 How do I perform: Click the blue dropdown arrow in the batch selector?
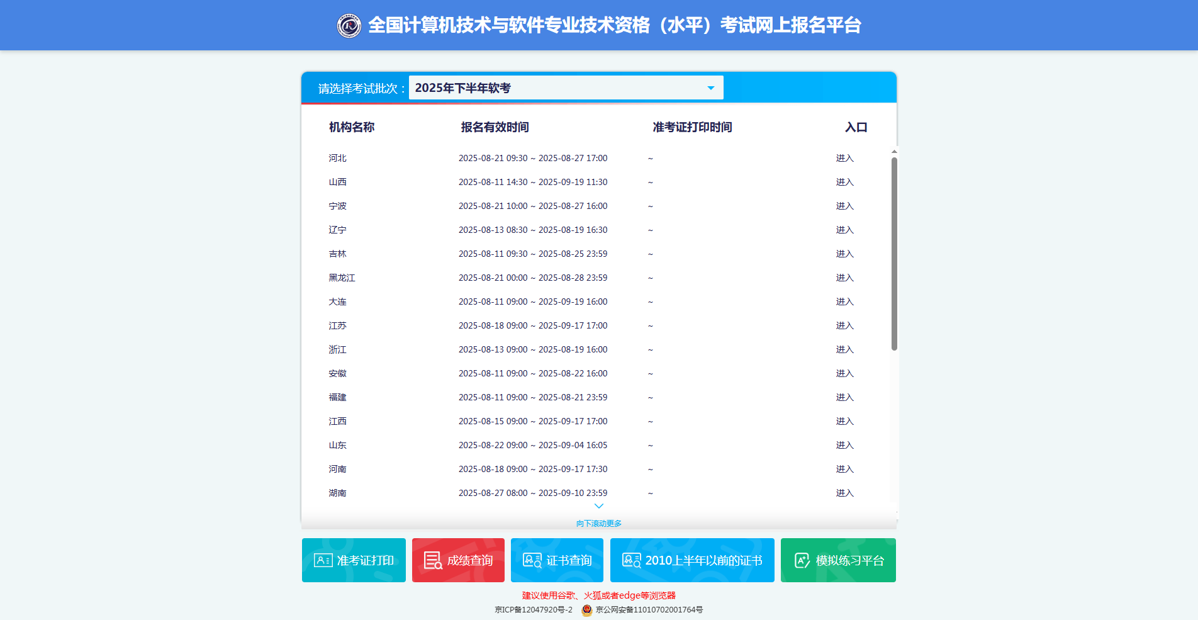pos(710,87)
